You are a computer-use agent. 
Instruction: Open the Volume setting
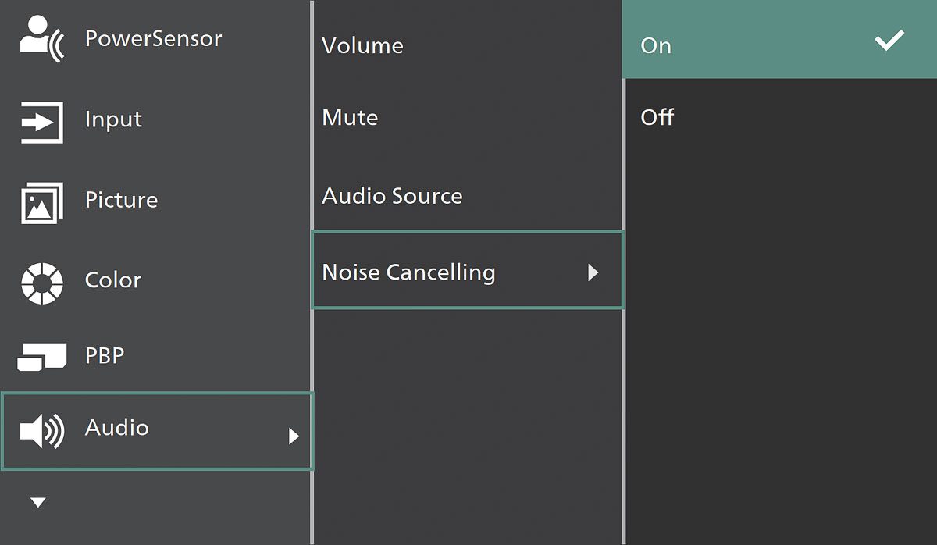click(362, 46)
